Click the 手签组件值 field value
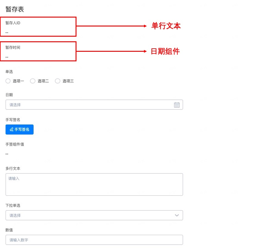 pyautogui.click(x=7, y=154)
